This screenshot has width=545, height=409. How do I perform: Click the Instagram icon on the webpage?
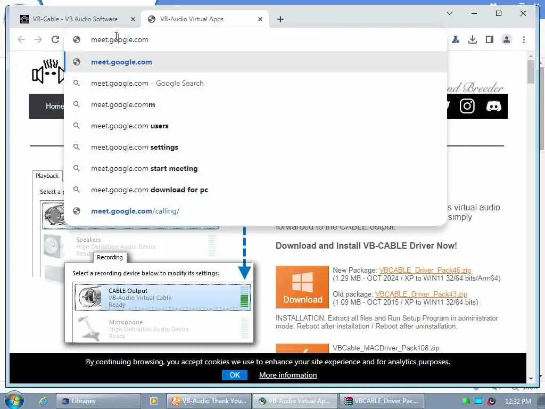click(x=467, y=106)
